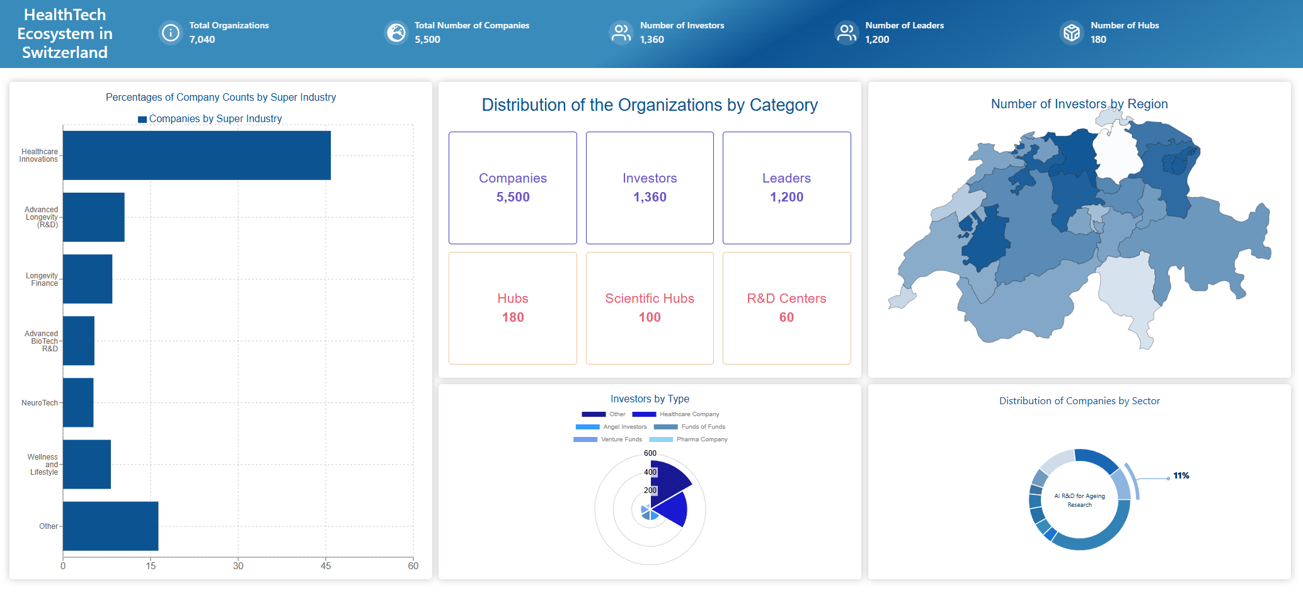This screenshot has height=595, width=1303.
Task: Hide Angel Investors in the investors chart
Action: (611, 427)
